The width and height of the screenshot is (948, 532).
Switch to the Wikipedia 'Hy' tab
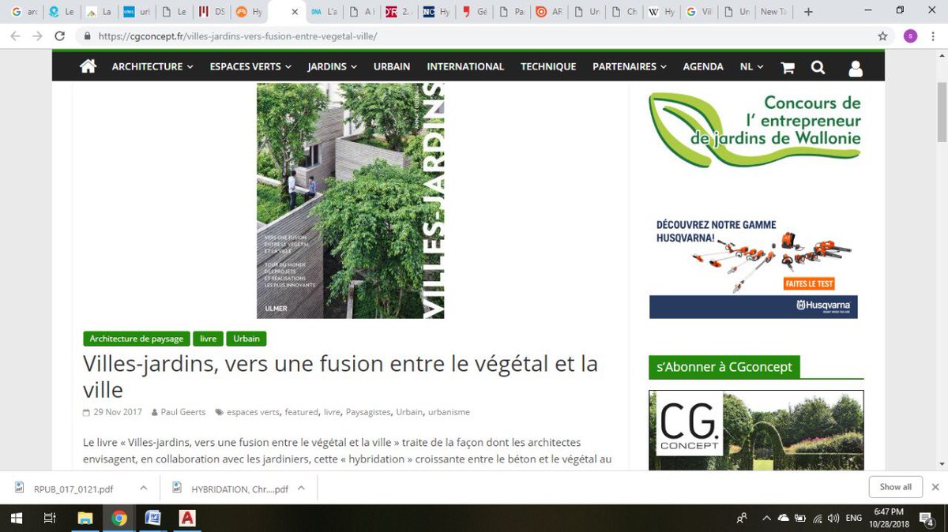tap(661, 12)
